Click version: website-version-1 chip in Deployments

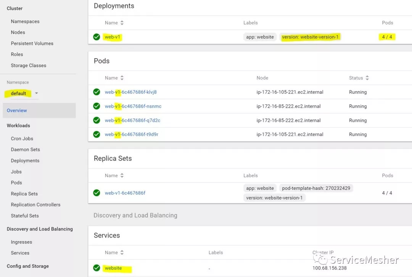310,37
